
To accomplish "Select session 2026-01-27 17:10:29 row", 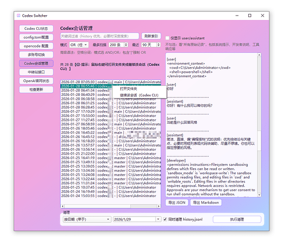I will tap(111, 111).
